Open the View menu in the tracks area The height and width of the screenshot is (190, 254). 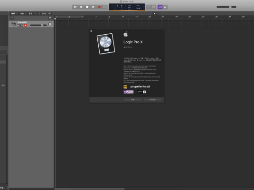[32, 14]
